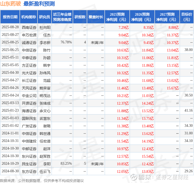This screenshot has height=183, width=194.
Task: Click the 11.37亿 forecast value
Action: (173, 35)
